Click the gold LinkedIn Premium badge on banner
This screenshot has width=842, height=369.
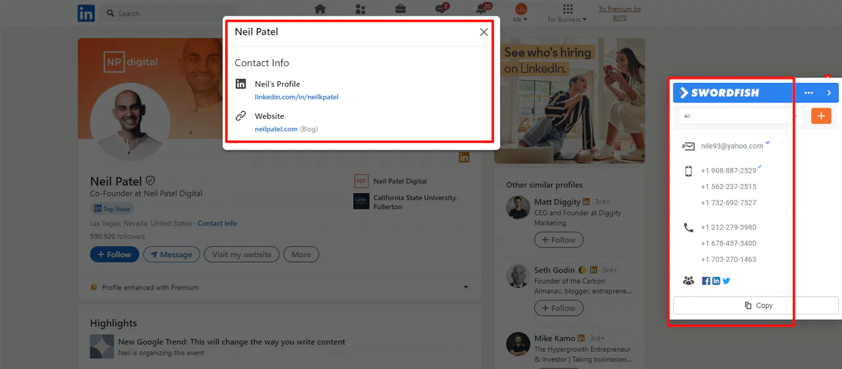pyautogui.click(x=464, y=158)
